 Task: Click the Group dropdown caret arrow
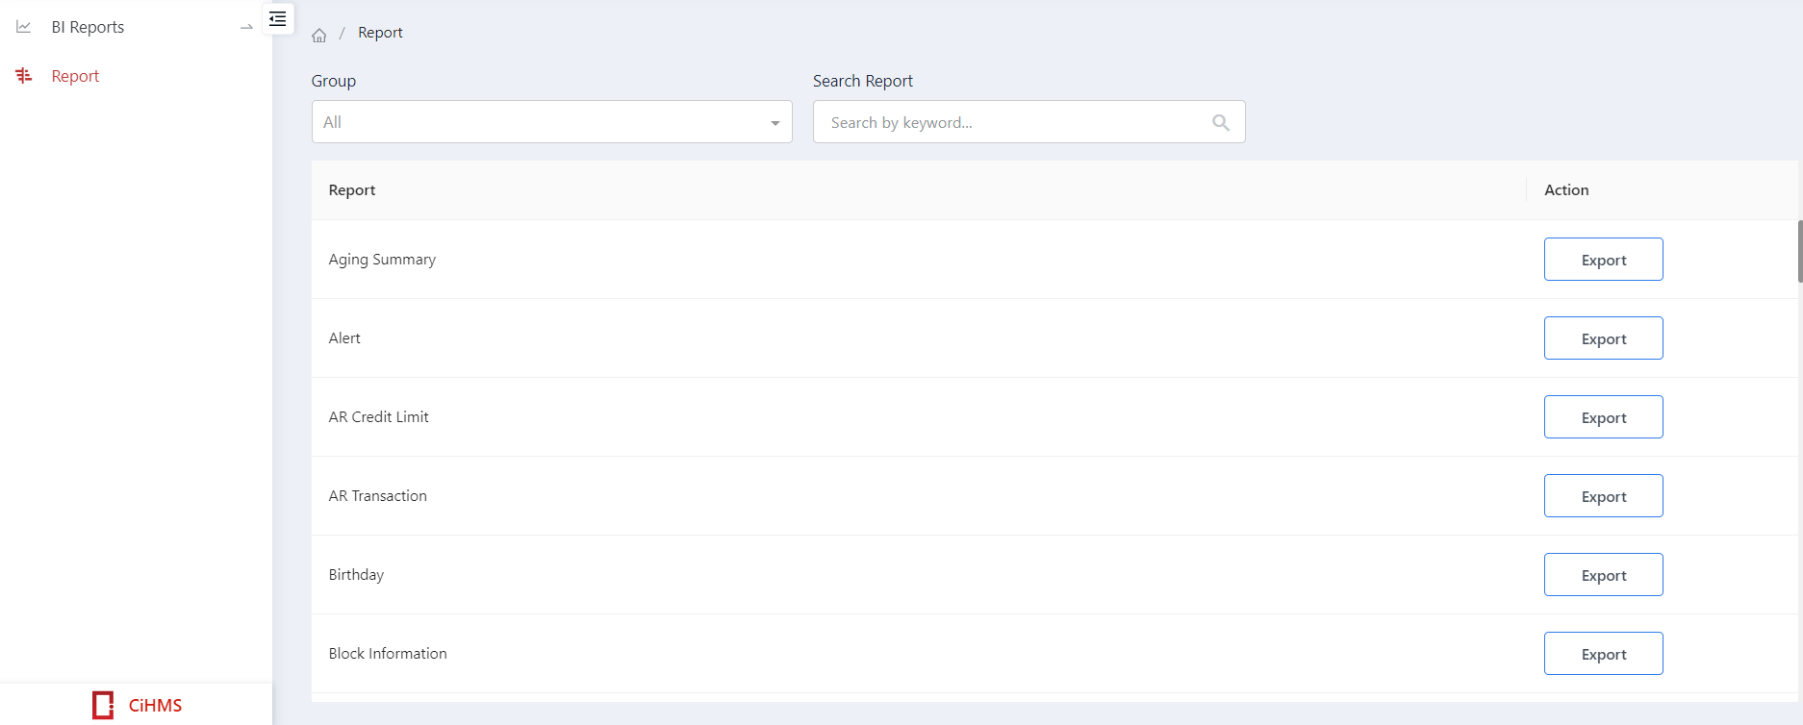tap(775, 123)
